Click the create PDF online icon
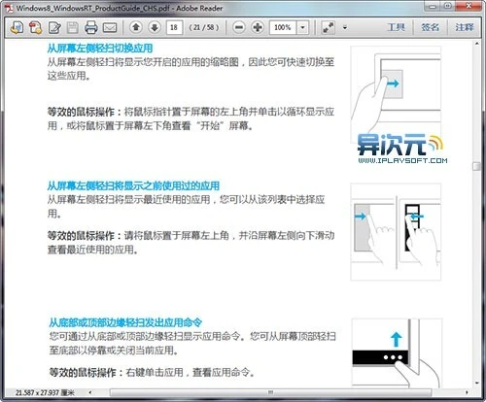 point(35,27)
